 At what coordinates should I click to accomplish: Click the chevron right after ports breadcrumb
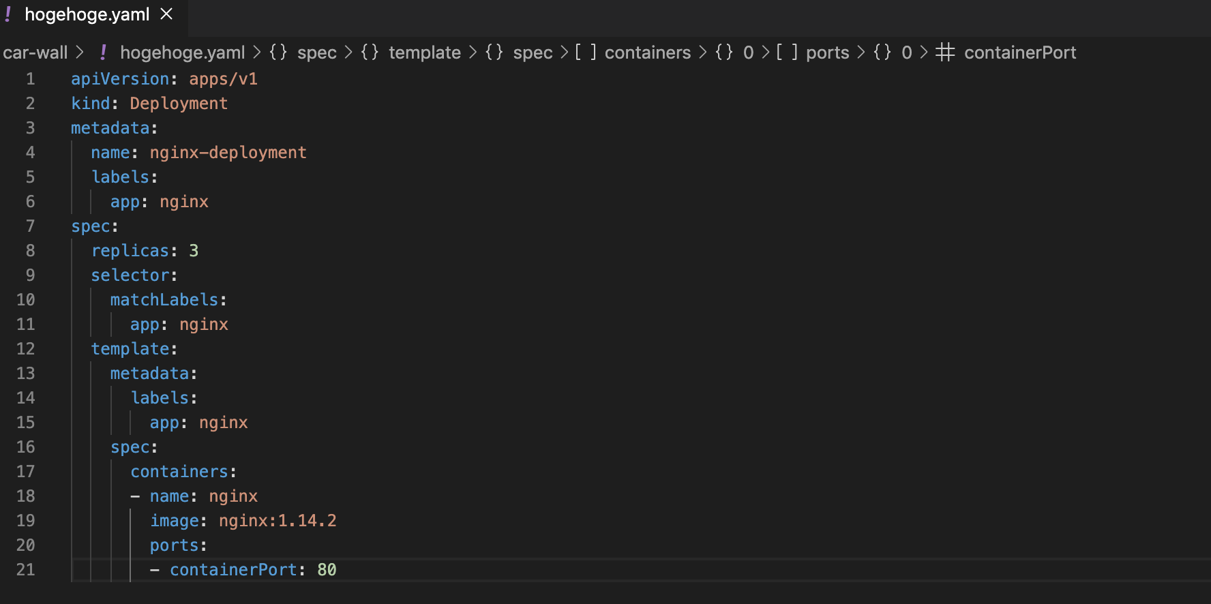click(861, 52)
